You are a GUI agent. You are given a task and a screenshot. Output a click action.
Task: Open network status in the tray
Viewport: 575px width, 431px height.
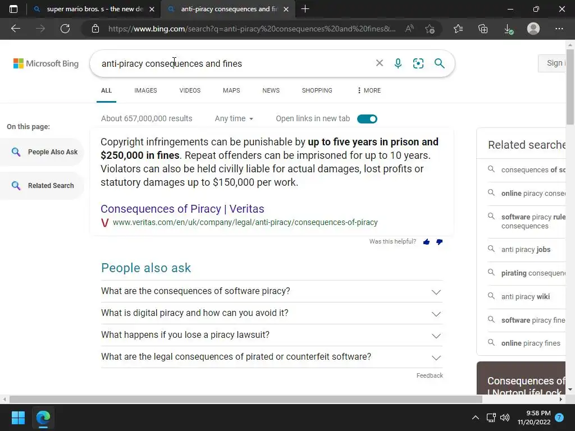(491, 418)
